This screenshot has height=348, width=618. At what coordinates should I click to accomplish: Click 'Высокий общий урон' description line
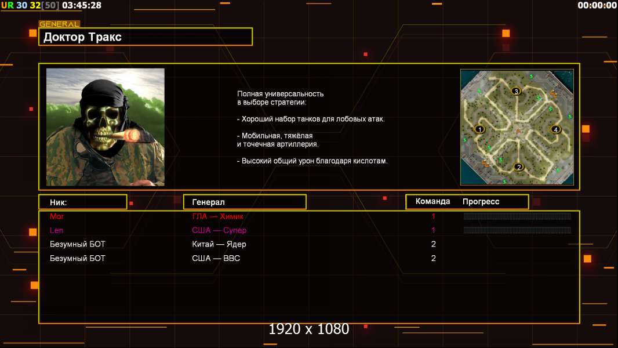(x=312, y=161)
